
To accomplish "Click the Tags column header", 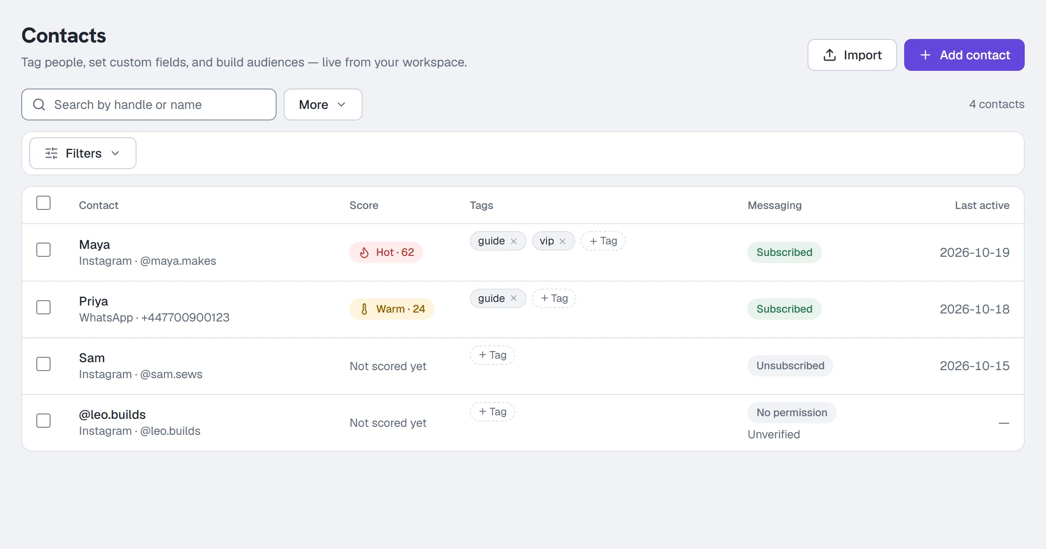I will coord(481,205).
